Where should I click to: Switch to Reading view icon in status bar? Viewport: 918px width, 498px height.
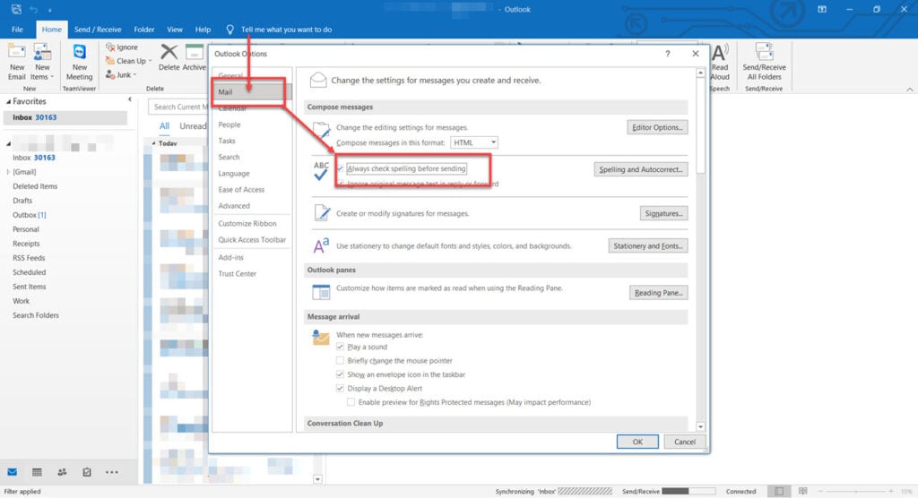[x=802, y=492]
